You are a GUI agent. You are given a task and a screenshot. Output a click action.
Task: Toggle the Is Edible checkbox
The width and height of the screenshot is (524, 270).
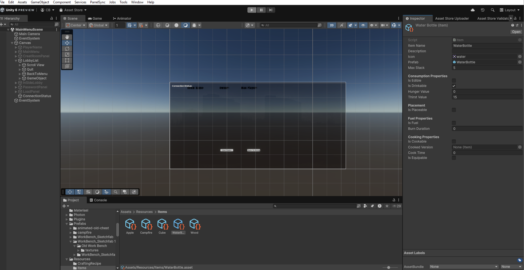pyautogui.click(x=454, y=81)
